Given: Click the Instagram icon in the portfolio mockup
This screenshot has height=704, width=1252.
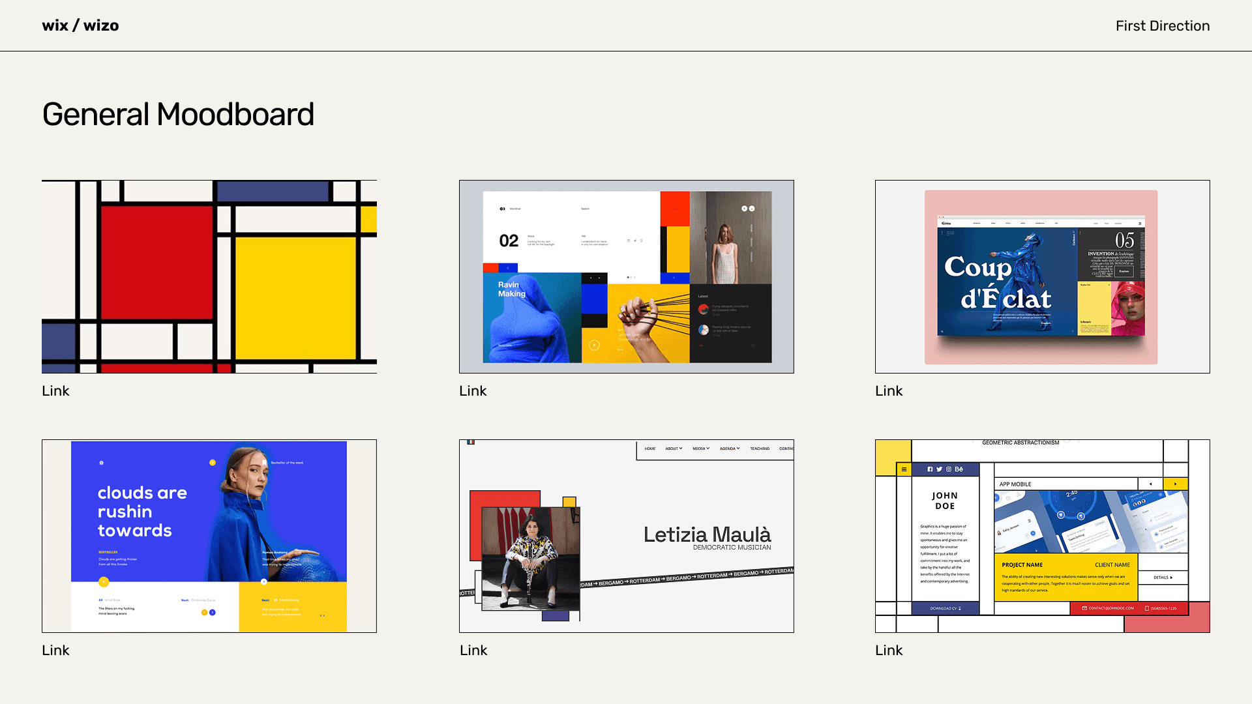Looking at the screenshot, I should pyautogui.click(x=949, y=469).
